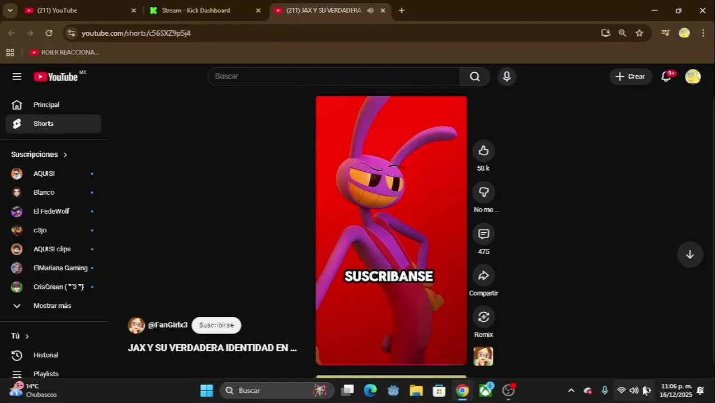Open Chrome three-dot menu

(703, 33)
